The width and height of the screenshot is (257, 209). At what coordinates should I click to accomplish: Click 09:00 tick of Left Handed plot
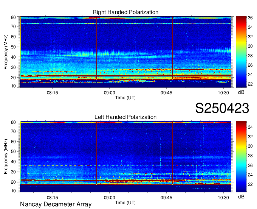[x=109, y=198]
